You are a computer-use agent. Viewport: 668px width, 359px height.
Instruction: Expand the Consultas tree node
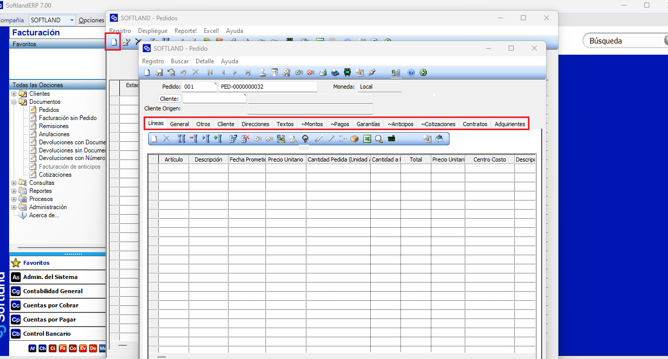(x=14, y=183)
